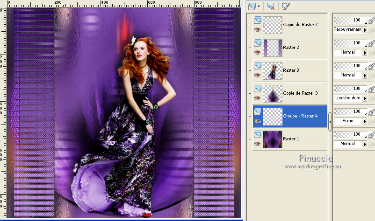Click layer type icon of Raster 3
The height and width of the screenshot is (221, 375).
(x=257, y=66)
